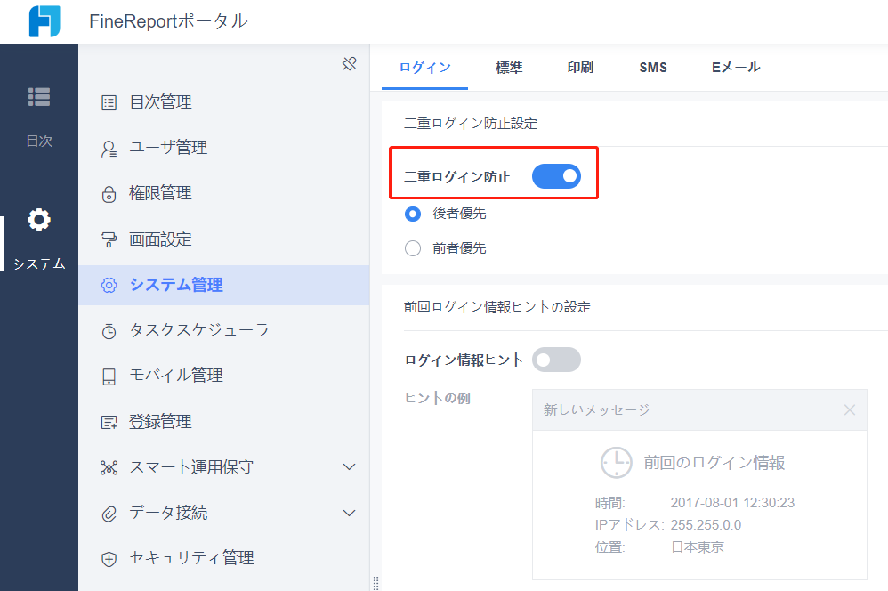Click the 目次管理 list icon
This screenshot has height=591, width=888.
[109, 102]
